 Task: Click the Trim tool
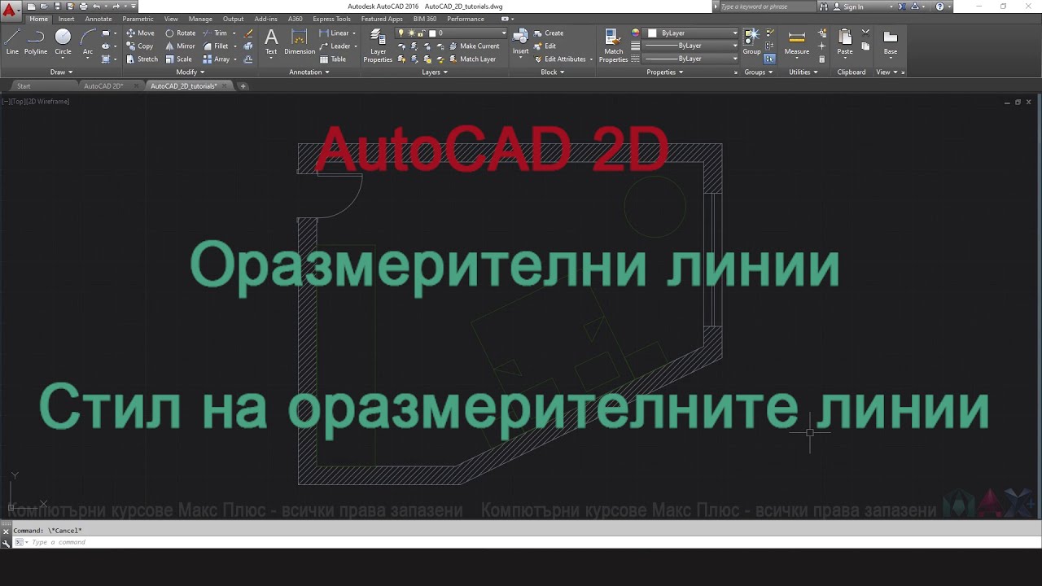[x=215, y=33]
